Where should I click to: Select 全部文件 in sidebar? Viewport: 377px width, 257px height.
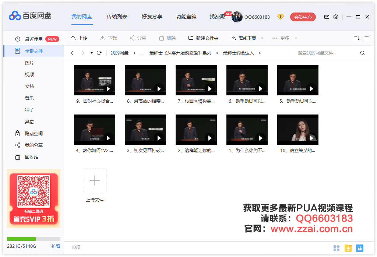34,51
